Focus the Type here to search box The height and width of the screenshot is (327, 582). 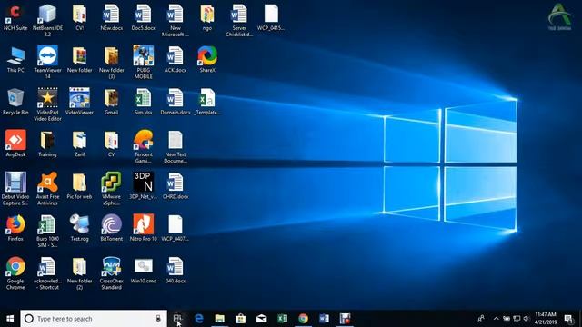(x=94, y=319)
